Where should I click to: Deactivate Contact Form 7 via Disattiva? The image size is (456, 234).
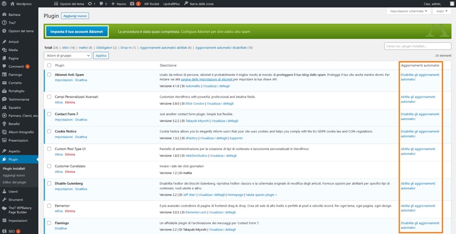tap(81, 120)
